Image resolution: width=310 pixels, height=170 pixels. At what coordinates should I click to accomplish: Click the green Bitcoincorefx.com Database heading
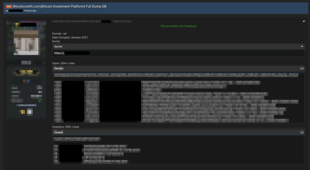coord(179,26)
